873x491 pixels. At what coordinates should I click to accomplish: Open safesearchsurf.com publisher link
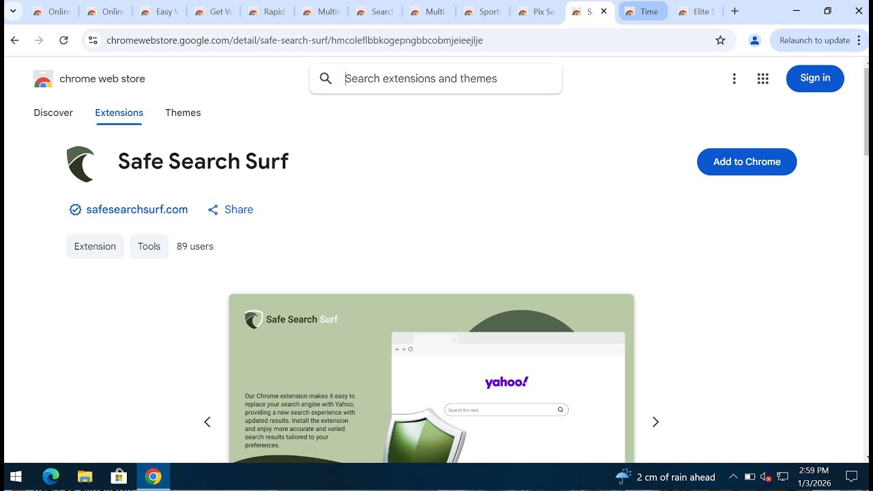click(137, 209)
